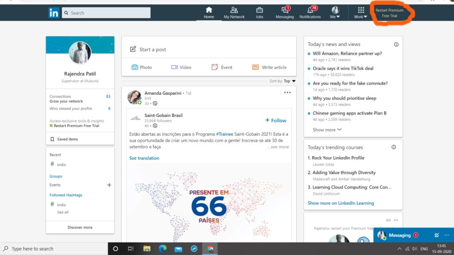The image size is (454, 255).
Task: Create an Event from share box
Action: click(222, 67)
